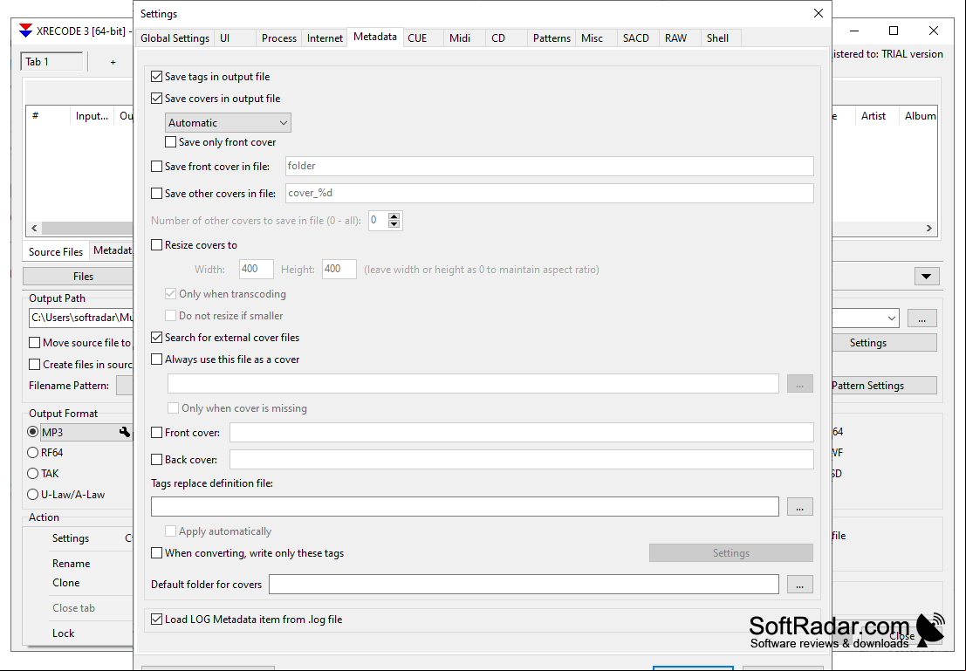Click the left arrow of the file list scrollbar
This screenshot has width=966, height=671.
34,228
